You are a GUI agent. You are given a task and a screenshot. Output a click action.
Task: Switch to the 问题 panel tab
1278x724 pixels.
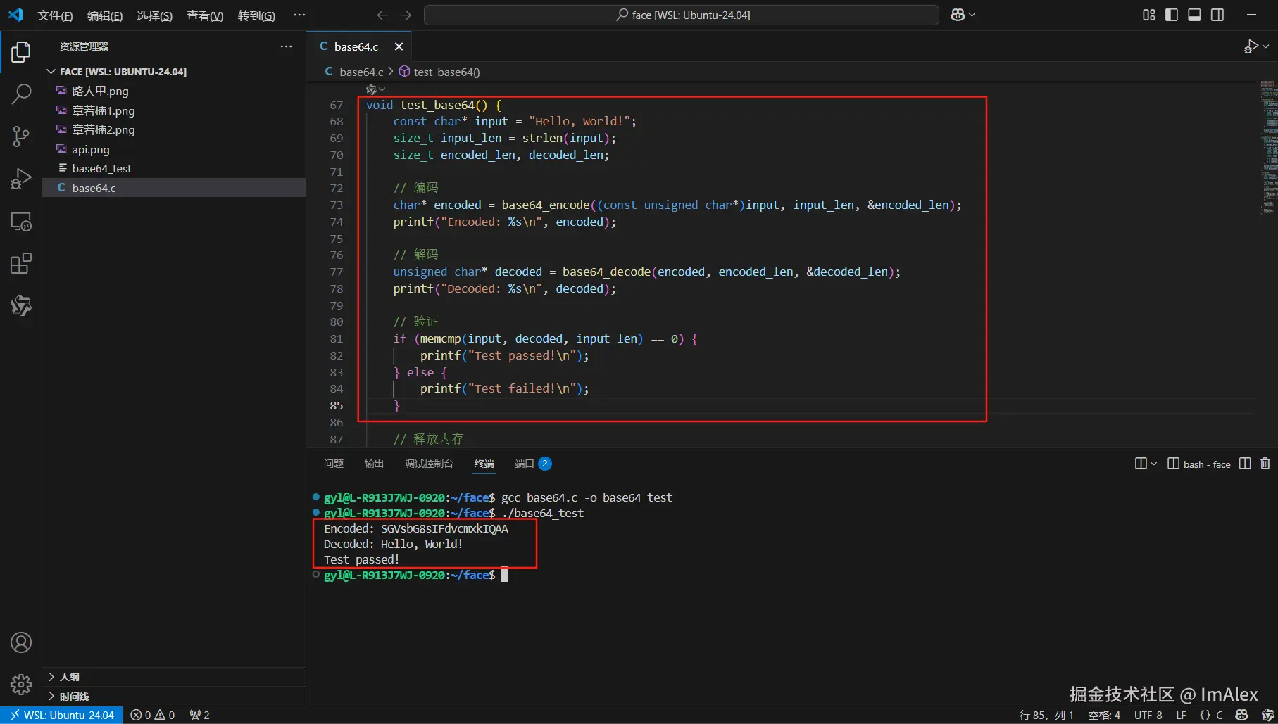[333, 464]
